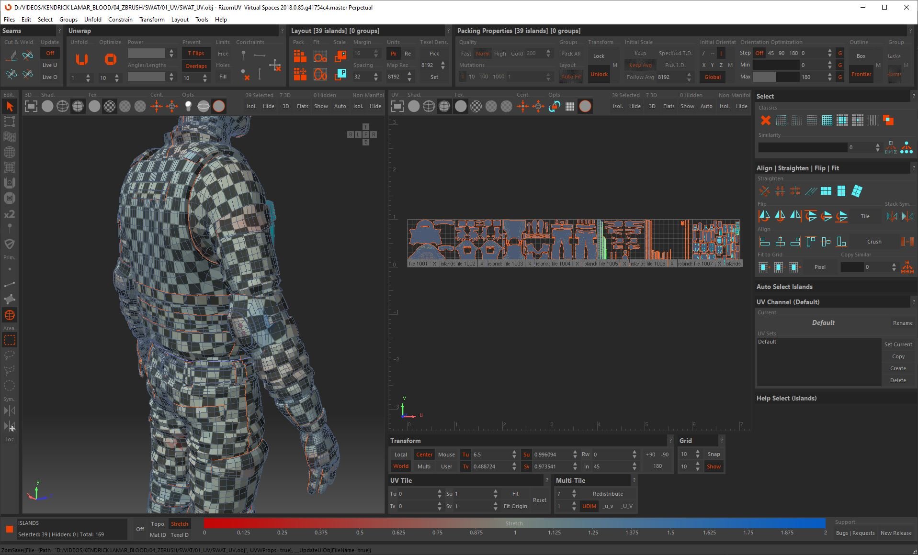Click the Similarity slider bar
918x555 pixels.
tap(803, 147)
